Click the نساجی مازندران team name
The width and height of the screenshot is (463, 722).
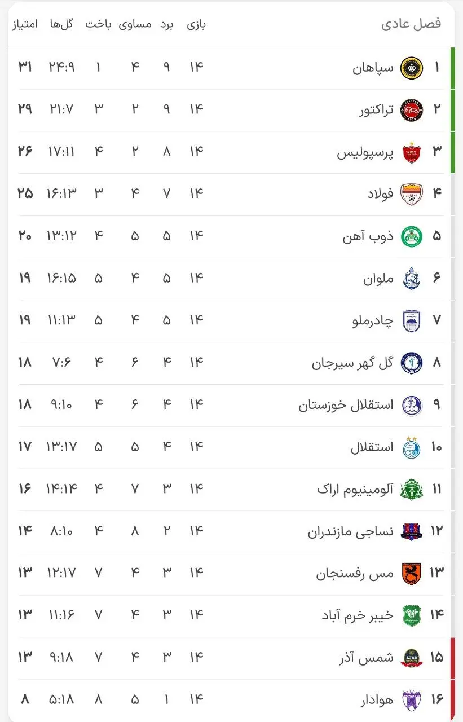350,531
